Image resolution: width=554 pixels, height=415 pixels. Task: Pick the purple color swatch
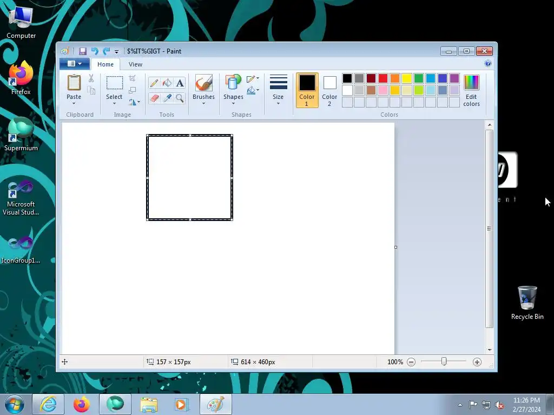click(x=454, y=78)
